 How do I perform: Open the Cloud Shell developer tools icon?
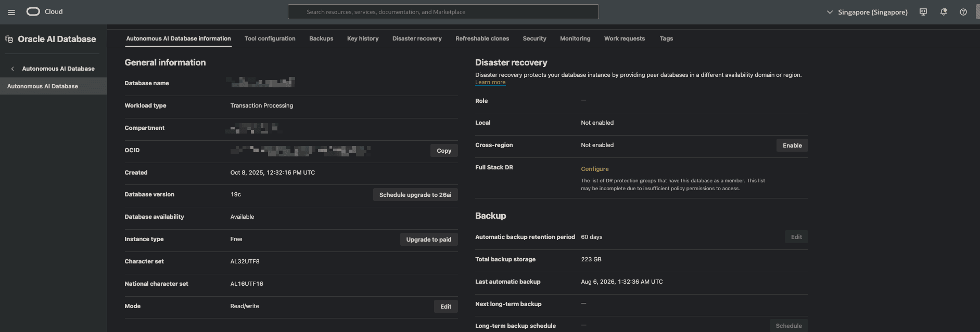click(x=923, y=12)
